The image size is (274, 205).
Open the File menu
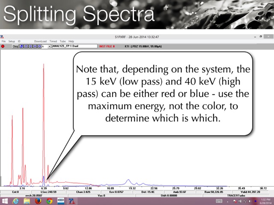pos(3,41)
